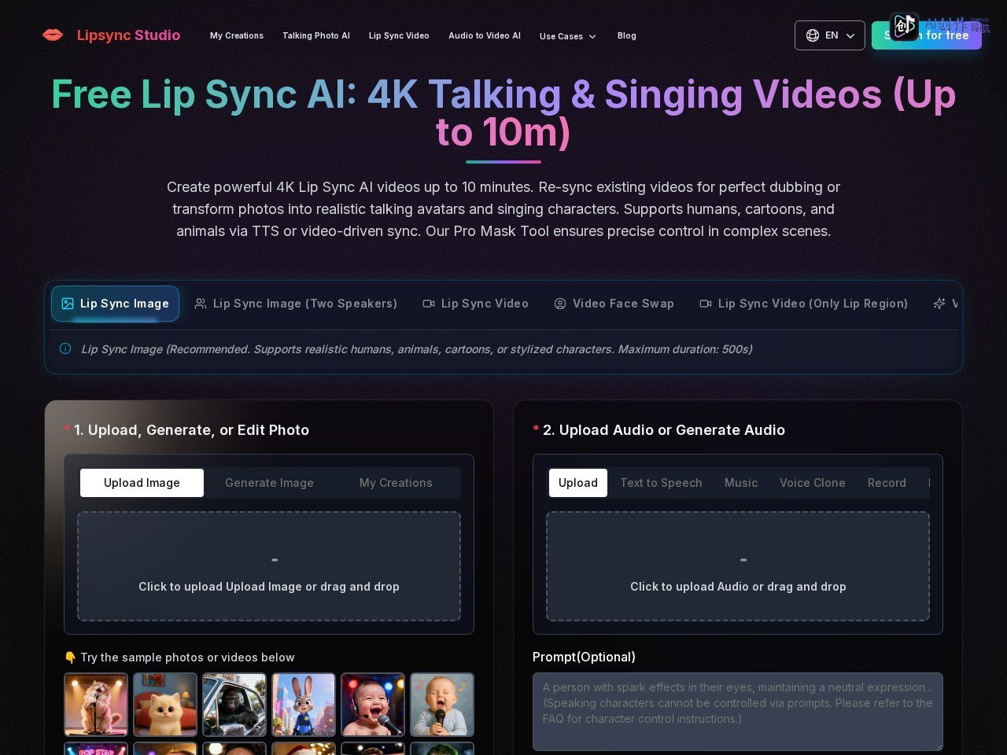Open the Record audio tab

(x=887, y=483)
